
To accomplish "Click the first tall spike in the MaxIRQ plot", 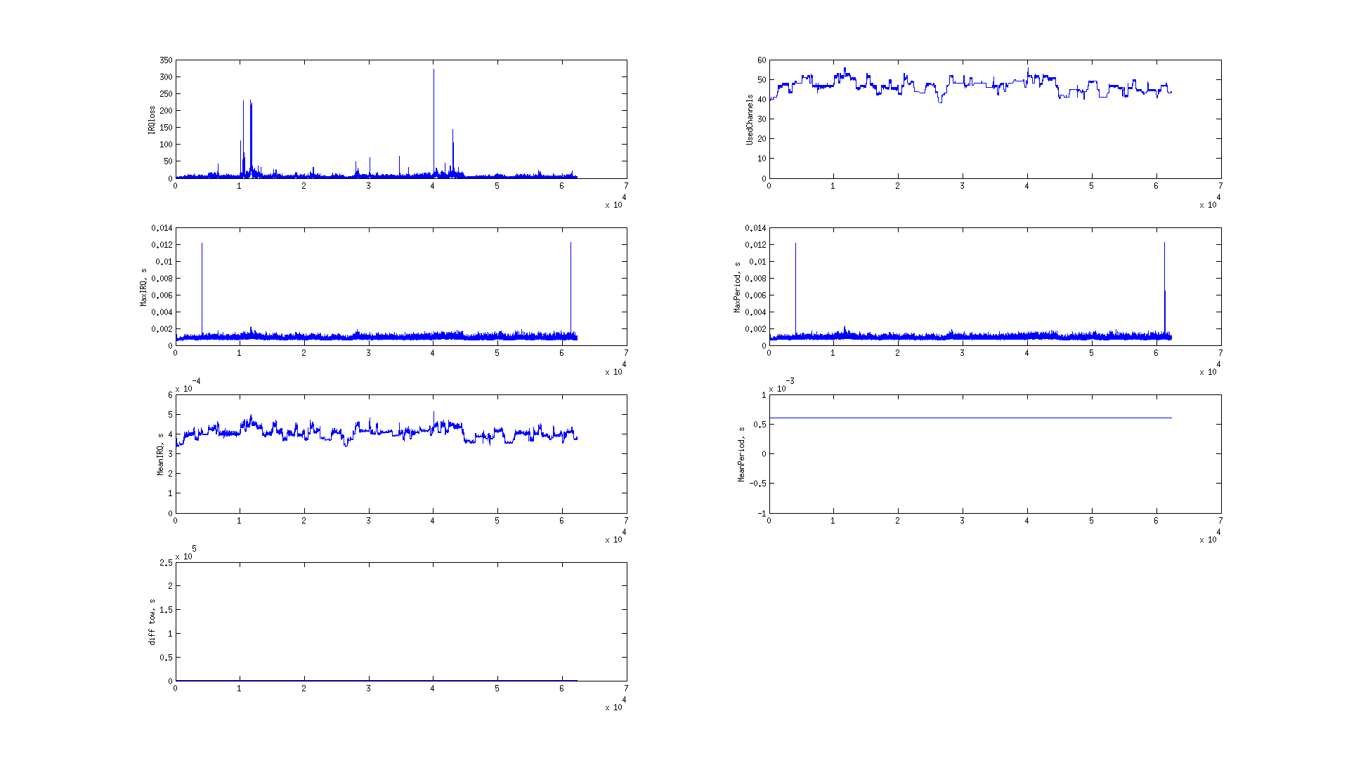I will pyautogui.click(x=202, y=281).
